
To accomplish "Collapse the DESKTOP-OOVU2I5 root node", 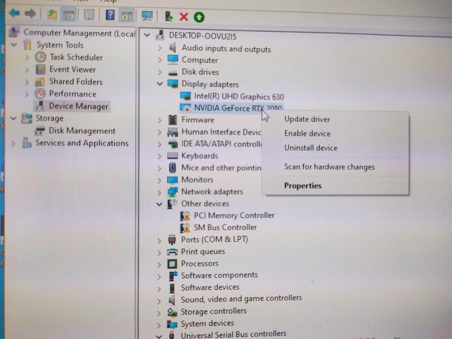I will [147, 35].
